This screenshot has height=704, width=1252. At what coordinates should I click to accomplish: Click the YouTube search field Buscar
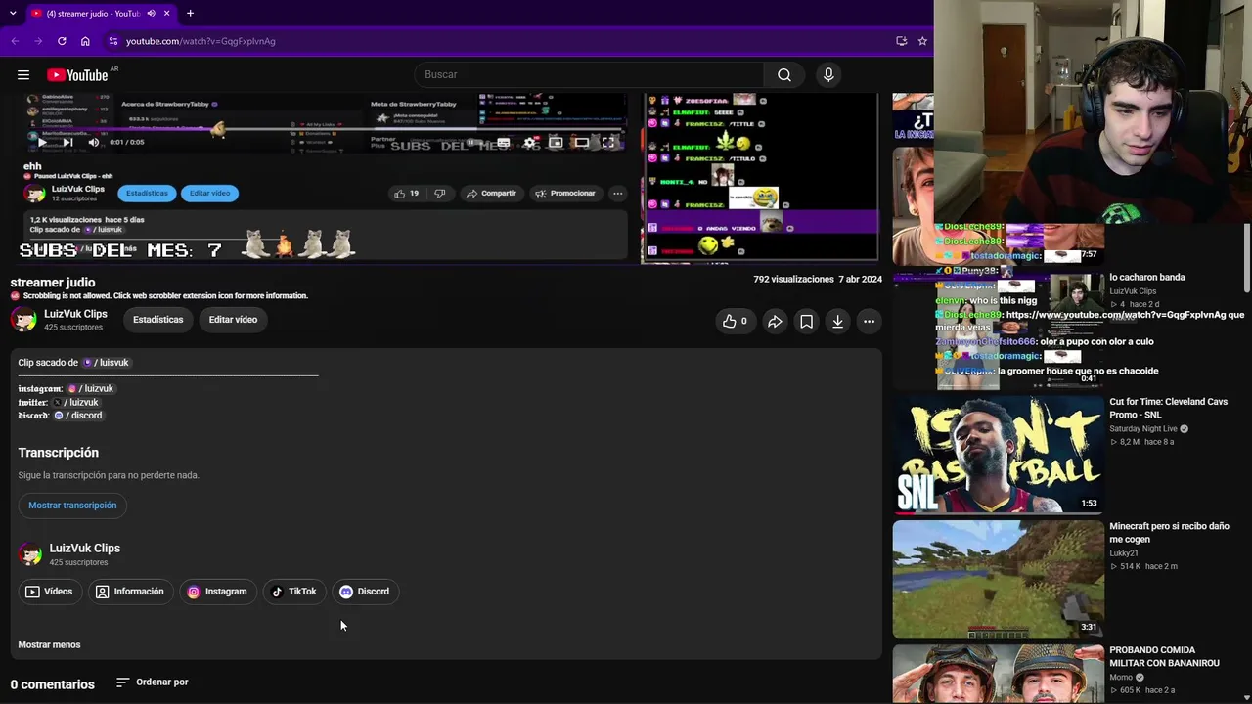pos(589,75)
